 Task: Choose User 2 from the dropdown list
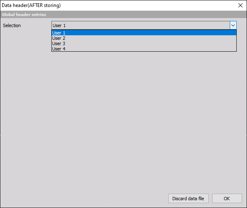point(144,38)
